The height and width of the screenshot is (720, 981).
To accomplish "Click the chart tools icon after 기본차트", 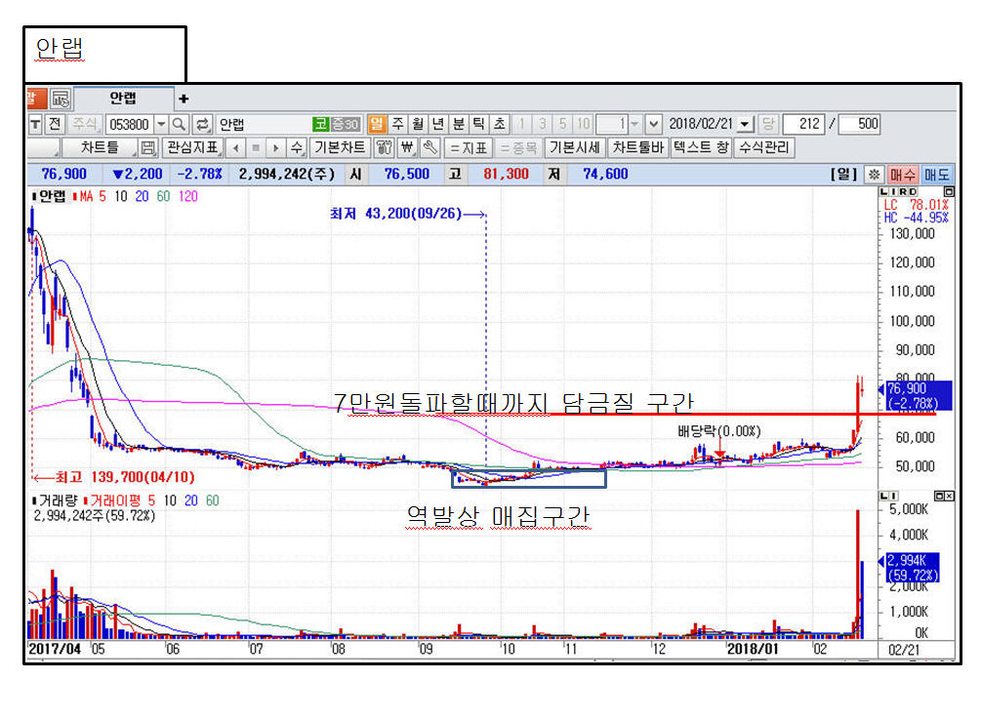I will tap(384, 148).
